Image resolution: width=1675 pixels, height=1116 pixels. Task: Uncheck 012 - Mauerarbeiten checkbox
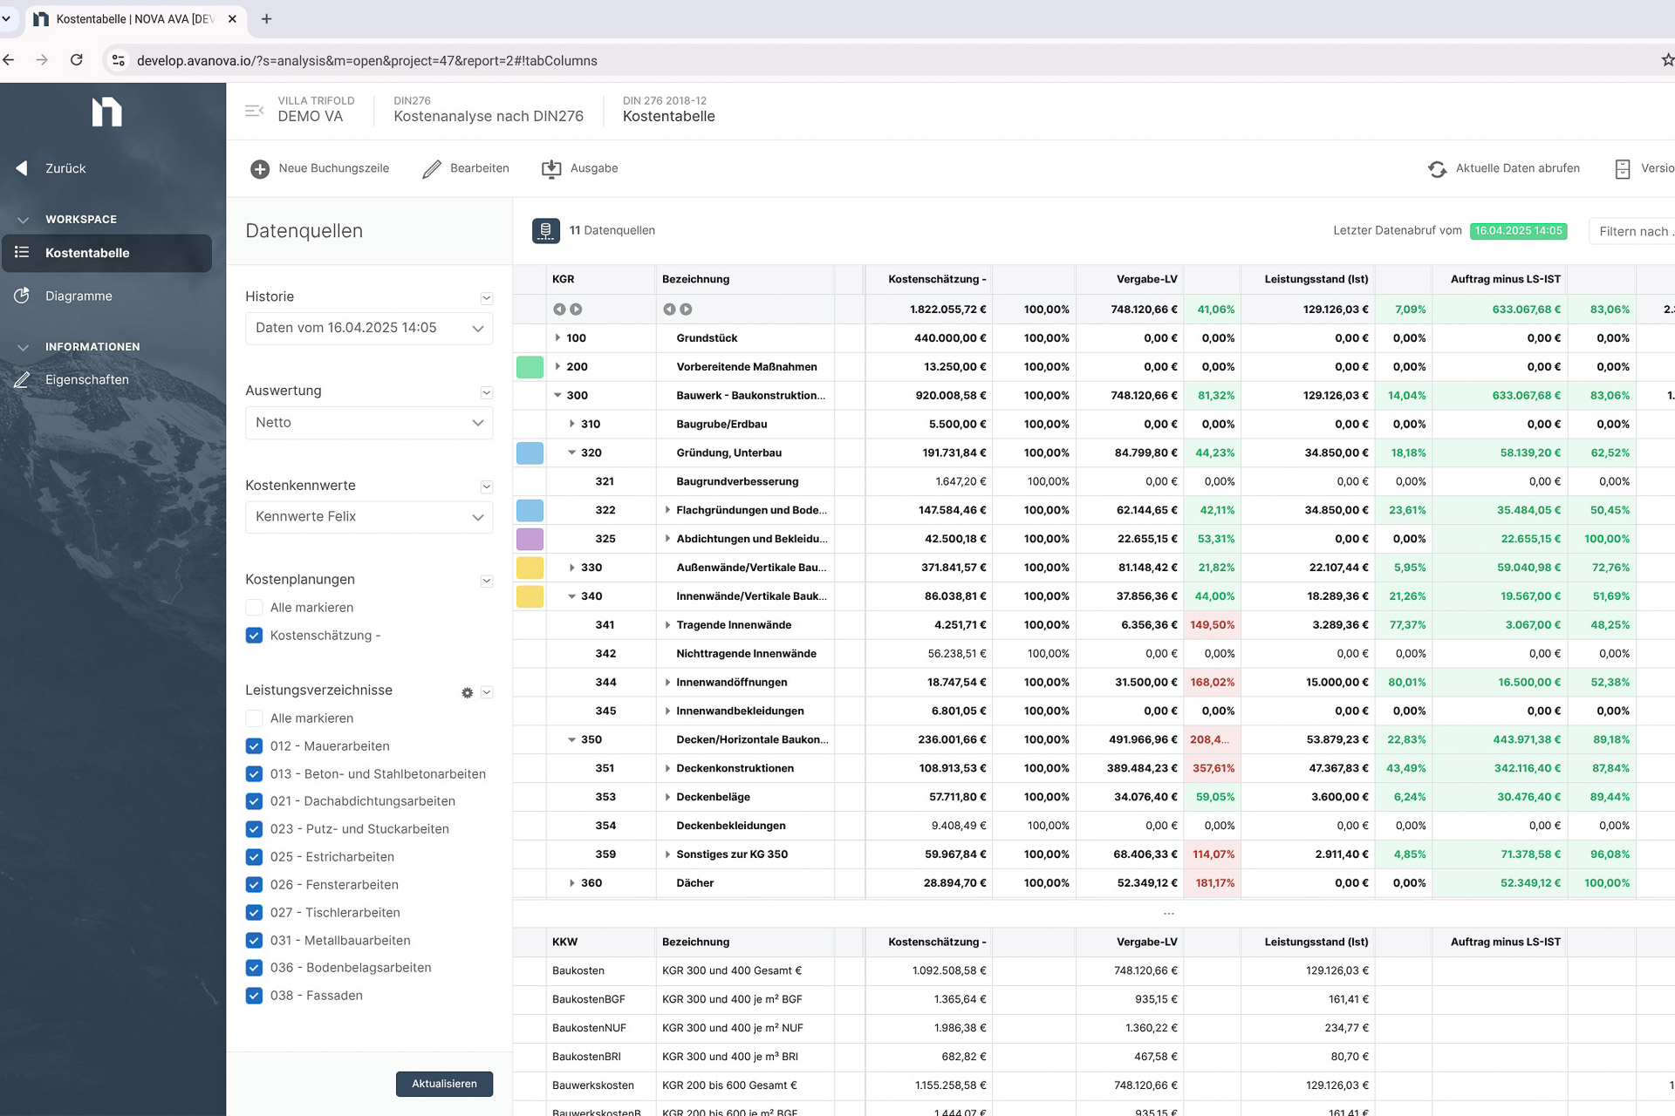(254, 746)
